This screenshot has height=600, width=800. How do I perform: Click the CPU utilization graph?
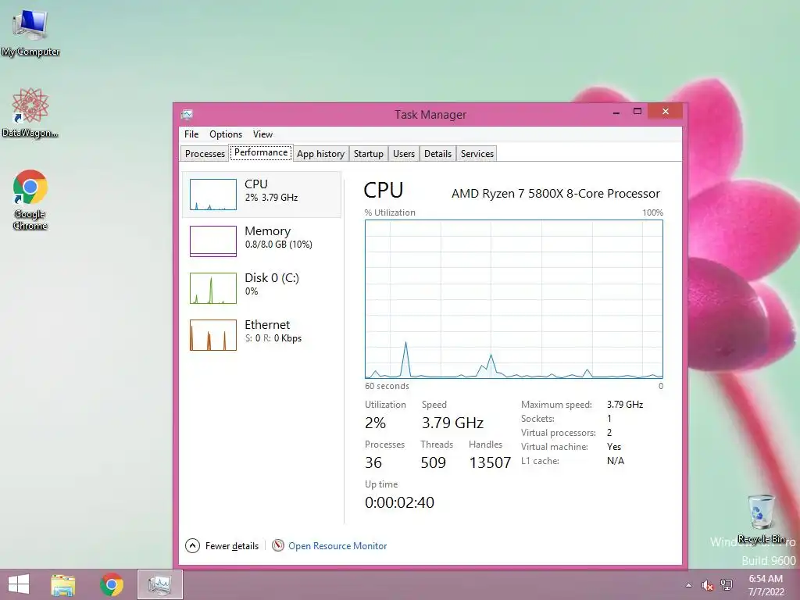(514, 299)
